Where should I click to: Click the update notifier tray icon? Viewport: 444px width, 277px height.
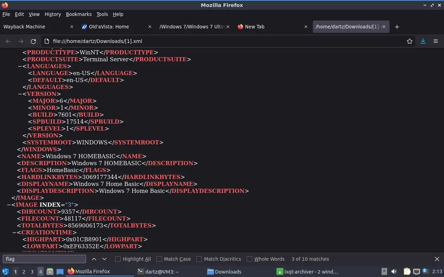tap(426, 271)
